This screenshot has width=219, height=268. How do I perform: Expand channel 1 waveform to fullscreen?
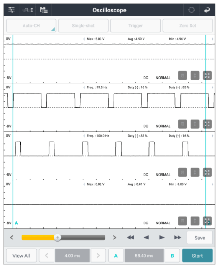click(x=207, y=76)
